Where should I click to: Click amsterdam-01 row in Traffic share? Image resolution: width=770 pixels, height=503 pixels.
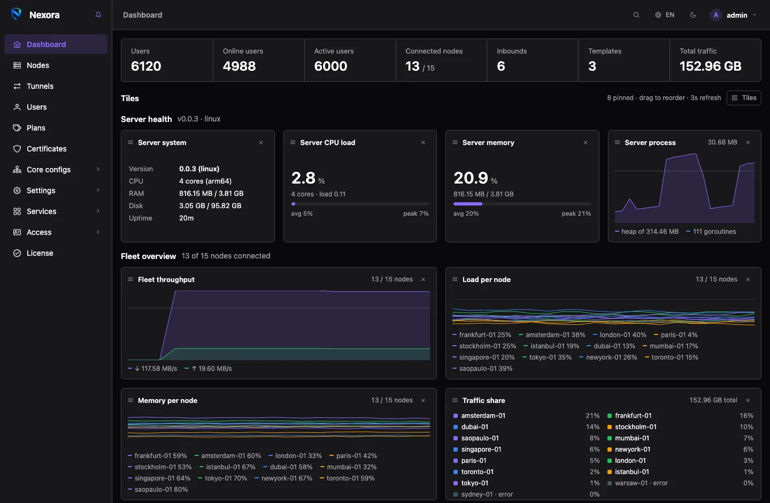pyautogui.click(x=526, y=416)
